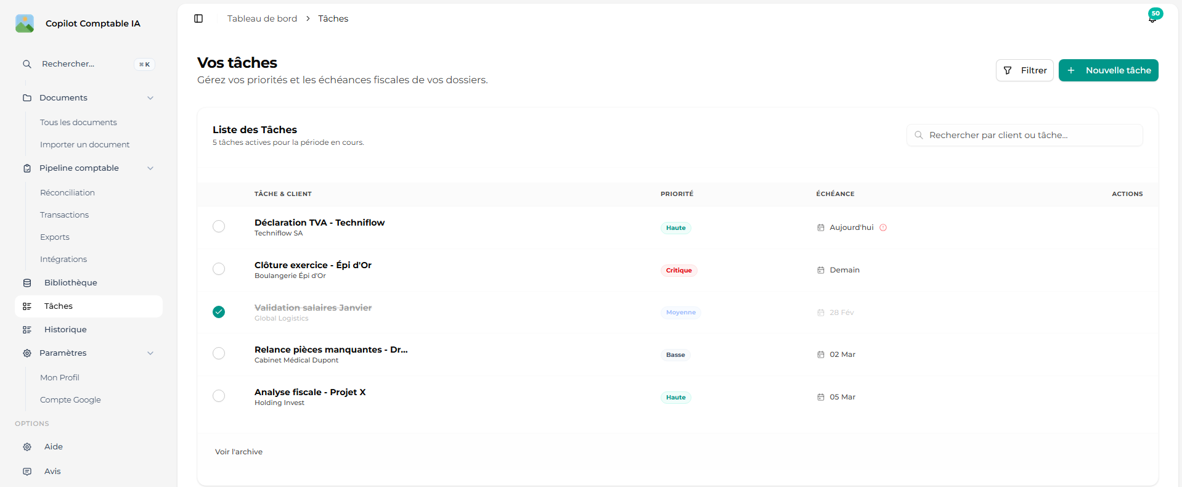Click the Aide icon in sidebar
Screen dimensions: 1182x487
point(27,447)
